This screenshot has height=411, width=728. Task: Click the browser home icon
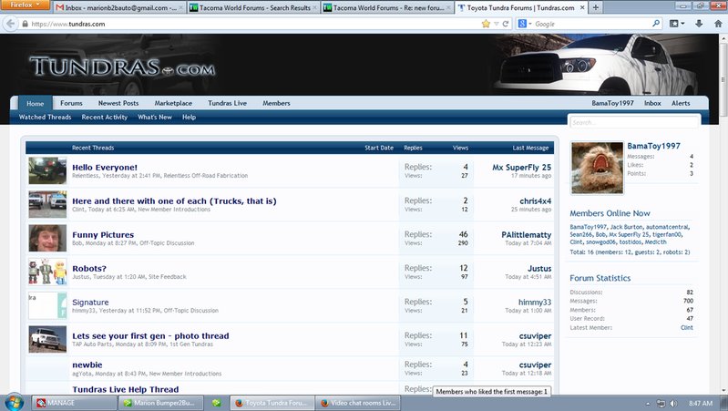718,24
